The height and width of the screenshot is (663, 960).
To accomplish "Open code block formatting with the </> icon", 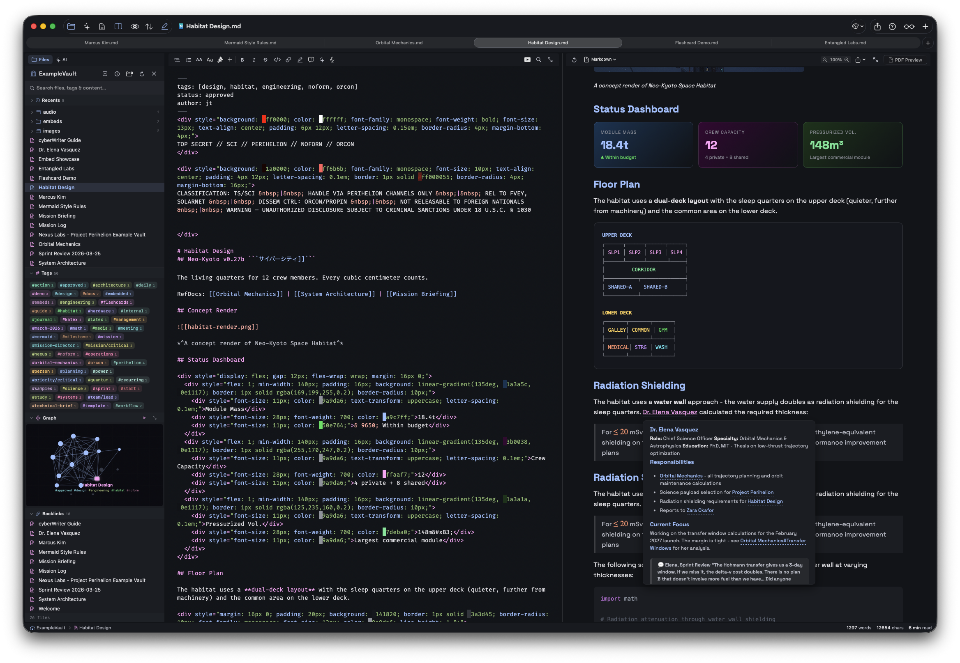I will click(277, 60).
